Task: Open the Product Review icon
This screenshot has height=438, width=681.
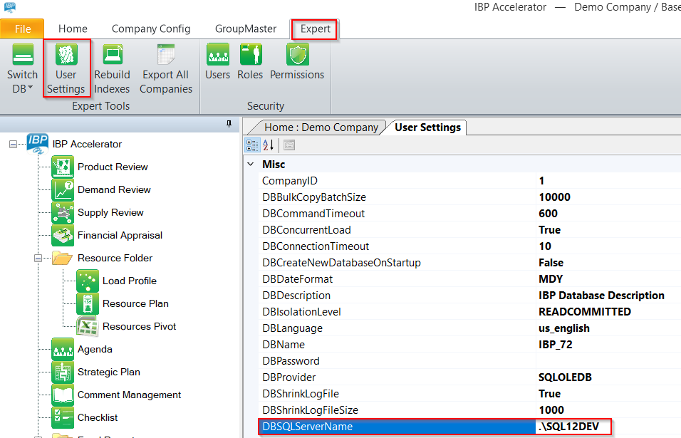Action: click(63, 167)
